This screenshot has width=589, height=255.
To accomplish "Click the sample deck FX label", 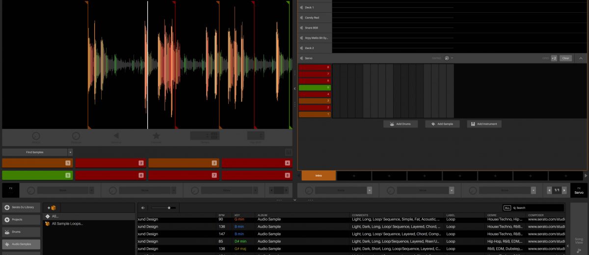I will [10, 190].
